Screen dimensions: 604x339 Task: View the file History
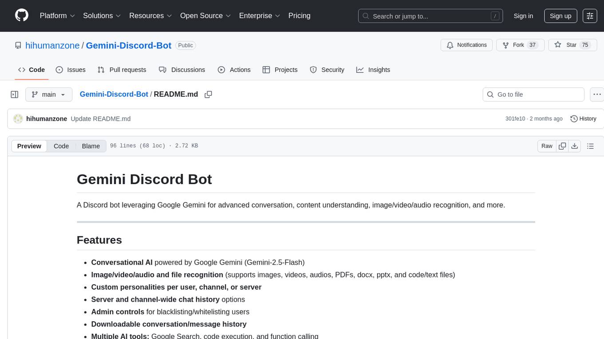coord(583,119)
